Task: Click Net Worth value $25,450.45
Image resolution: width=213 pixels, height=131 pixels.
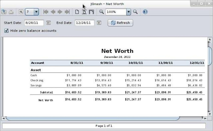Action: 194,100
